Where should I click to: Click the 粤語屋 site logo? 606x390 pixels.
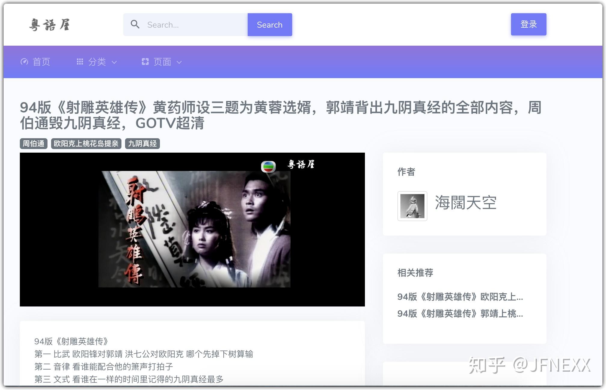click(50, 25)
